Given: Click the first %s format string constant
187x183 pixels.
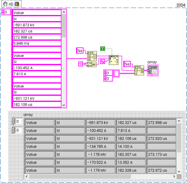Looking at the screenshot, I should [x=80, y=50].
